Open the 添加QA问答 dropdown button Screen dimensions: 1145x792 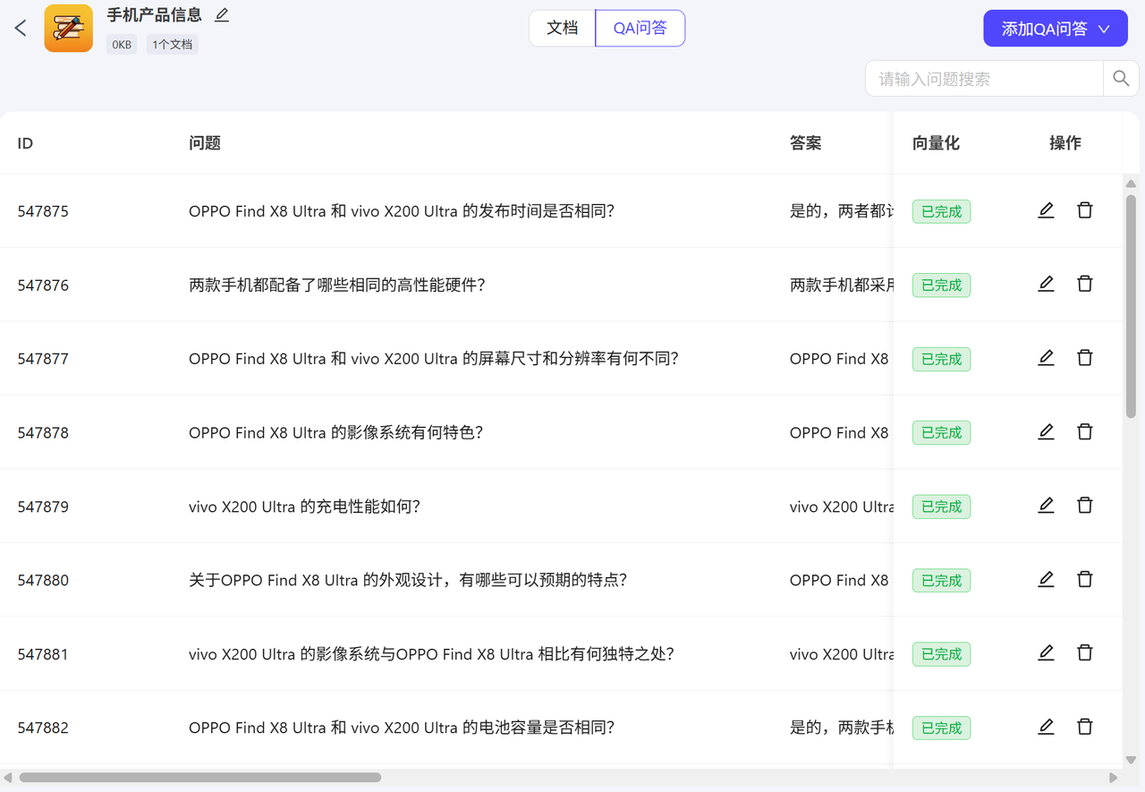[1055, 29]
